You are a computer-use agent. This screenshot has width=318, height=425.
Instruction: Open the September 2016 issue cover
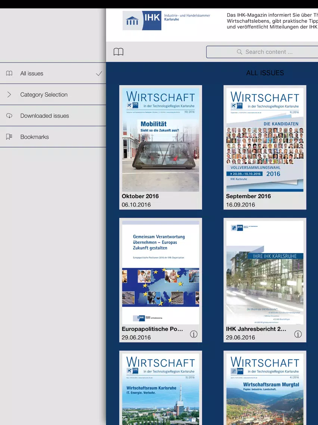click(x=265, y=140)
